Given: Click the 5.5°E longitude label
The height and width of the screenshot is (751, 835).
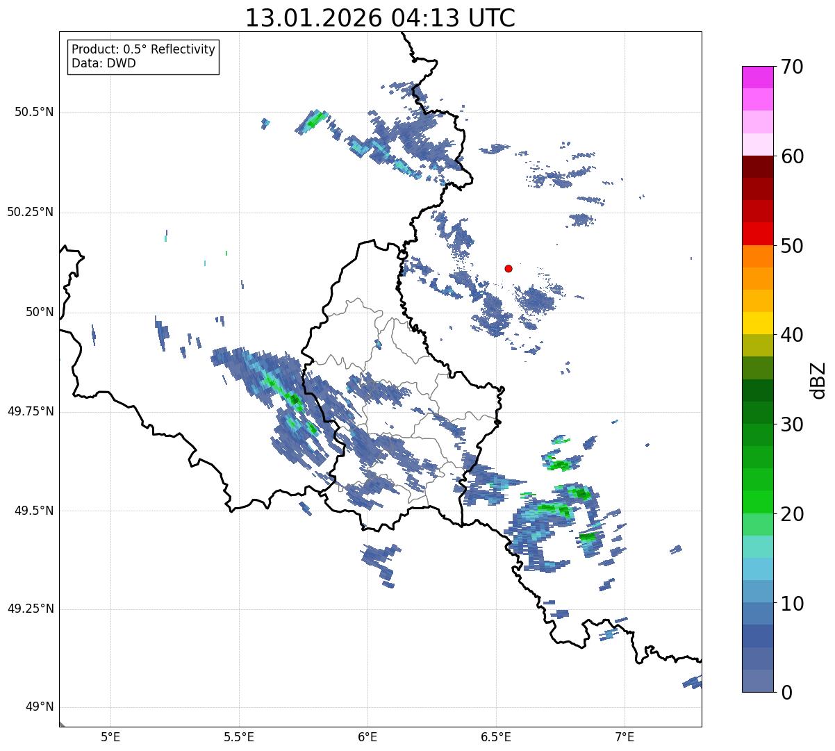Looking at the screenshot, I should (x=239, y=736).
